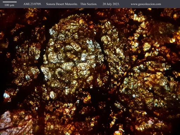The width and height of the screenshot is (180, 135).
Task: Click bright white crystal inside central chondrule
Action: click(83, 59)
